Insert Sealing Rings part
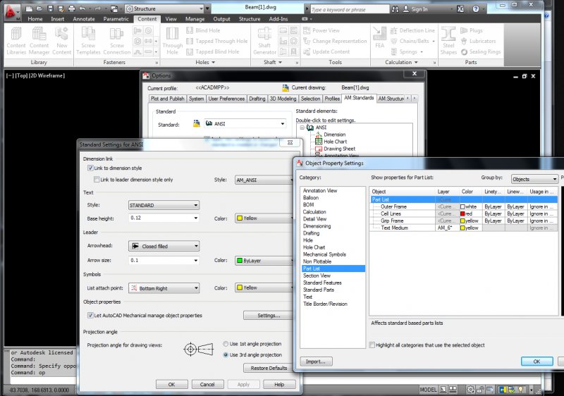 pyautogui.click(x=481, y=51)
